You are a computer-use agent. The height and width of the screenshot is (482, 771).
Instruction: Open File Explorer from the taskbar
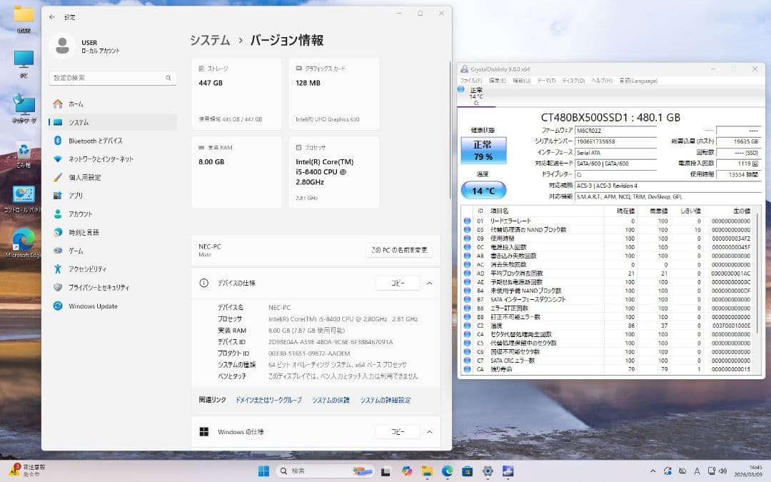pos(427,471)
